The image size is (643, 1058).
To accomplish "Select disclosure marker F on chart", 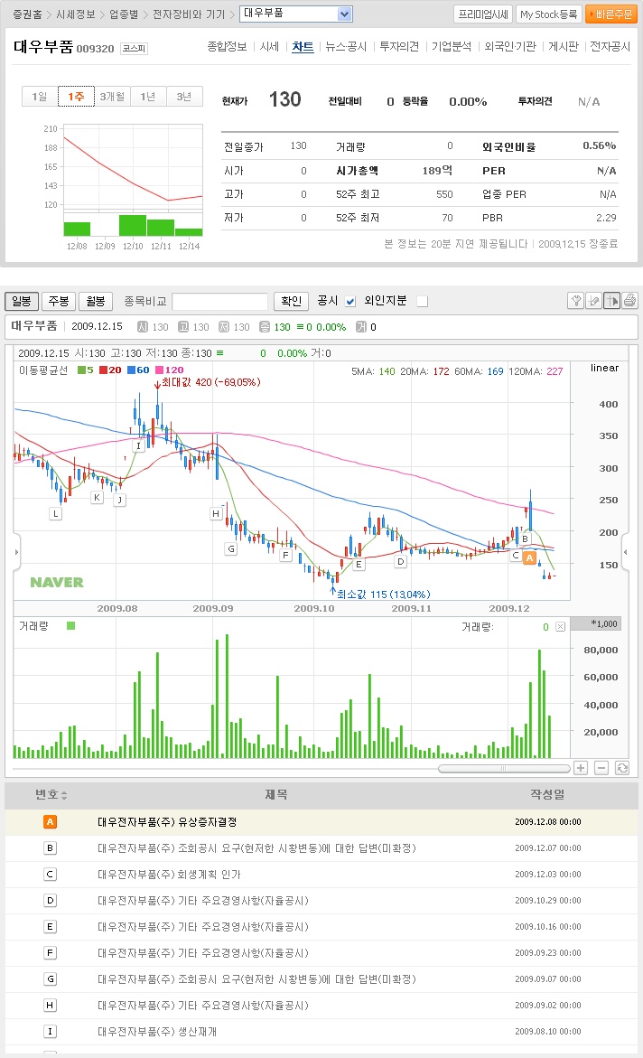I will point(285,556).
